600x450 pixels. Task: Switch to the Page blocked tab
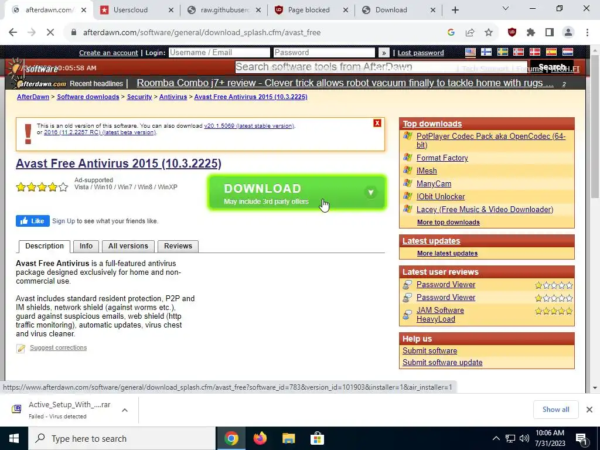tap(312, 10)
